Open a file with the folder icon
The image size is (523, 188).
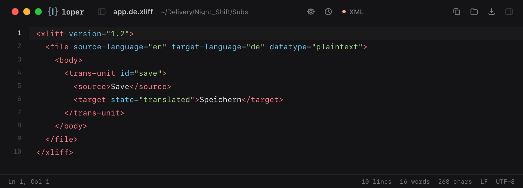pyautogui.click(x=474, y=12)
